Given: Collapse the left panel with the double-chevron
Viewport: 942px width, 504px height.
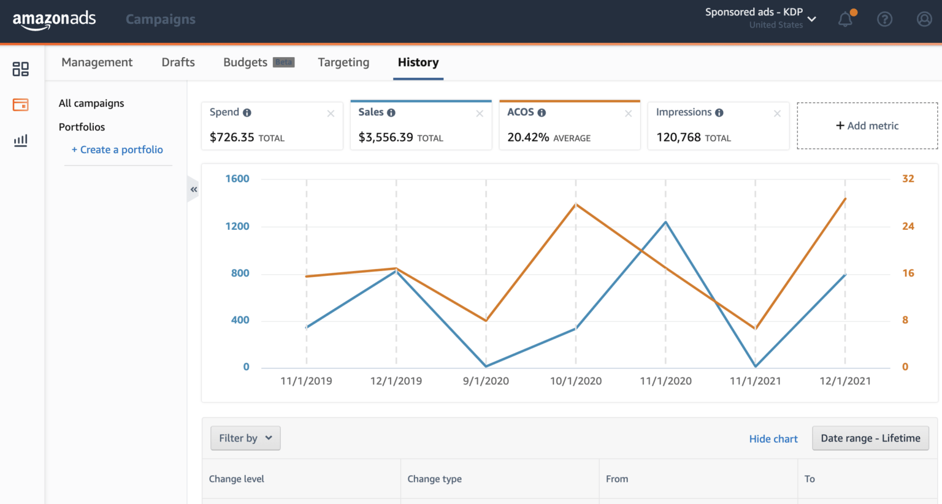Looking at the screenshot, I should 193,189.
